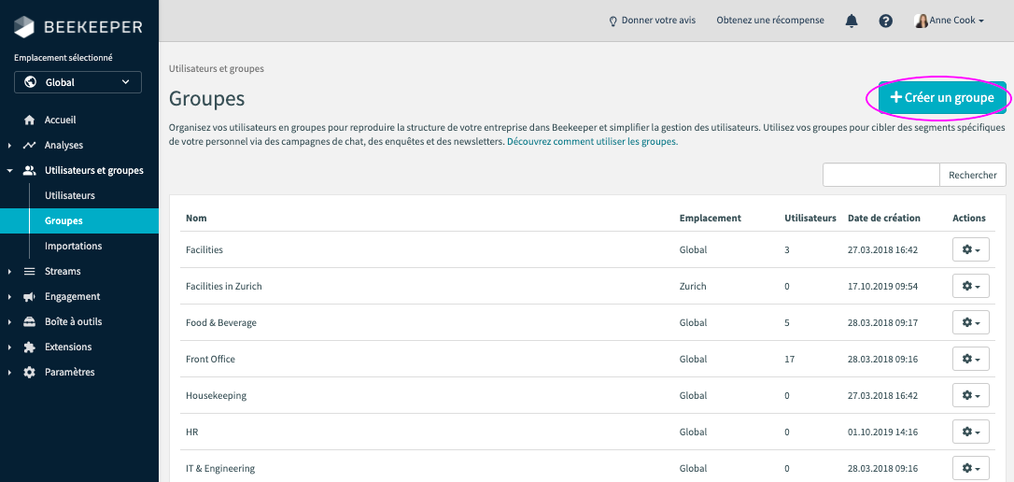The image size is (1014, 482).
Task: Open the help question mark icon
Action: tap(885, 21)
